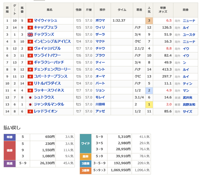Click the Hong Kong flag beside サンライトパワー
Image resolution: width=208 pixels, height=175 pixels.
(x=30, y=56)
